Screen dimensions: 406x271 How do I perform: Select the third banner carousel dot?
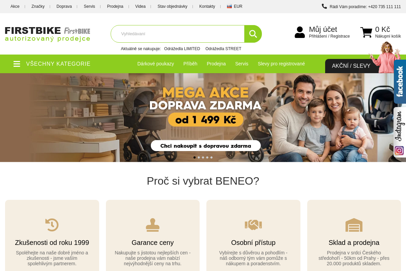(203, 158)
